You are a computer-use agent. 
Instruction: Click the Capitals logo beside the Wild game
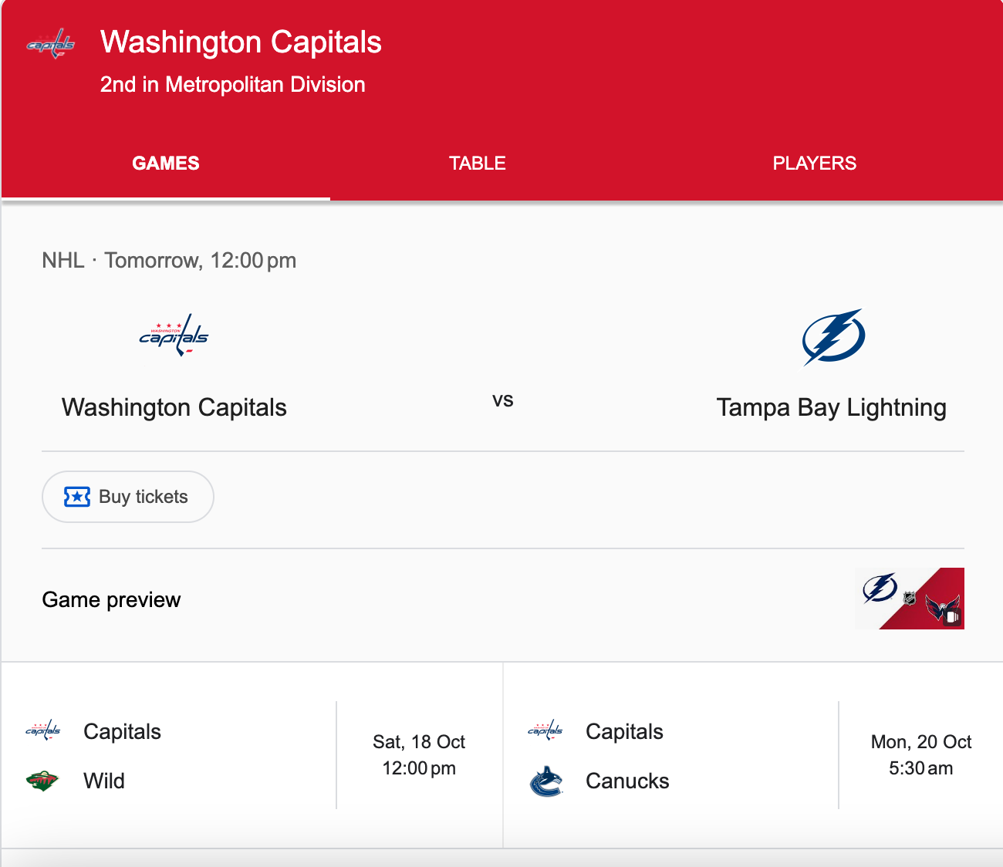42,730
